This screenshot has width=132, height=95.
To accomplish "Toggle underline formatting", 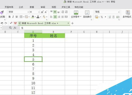I will [17, 17].
